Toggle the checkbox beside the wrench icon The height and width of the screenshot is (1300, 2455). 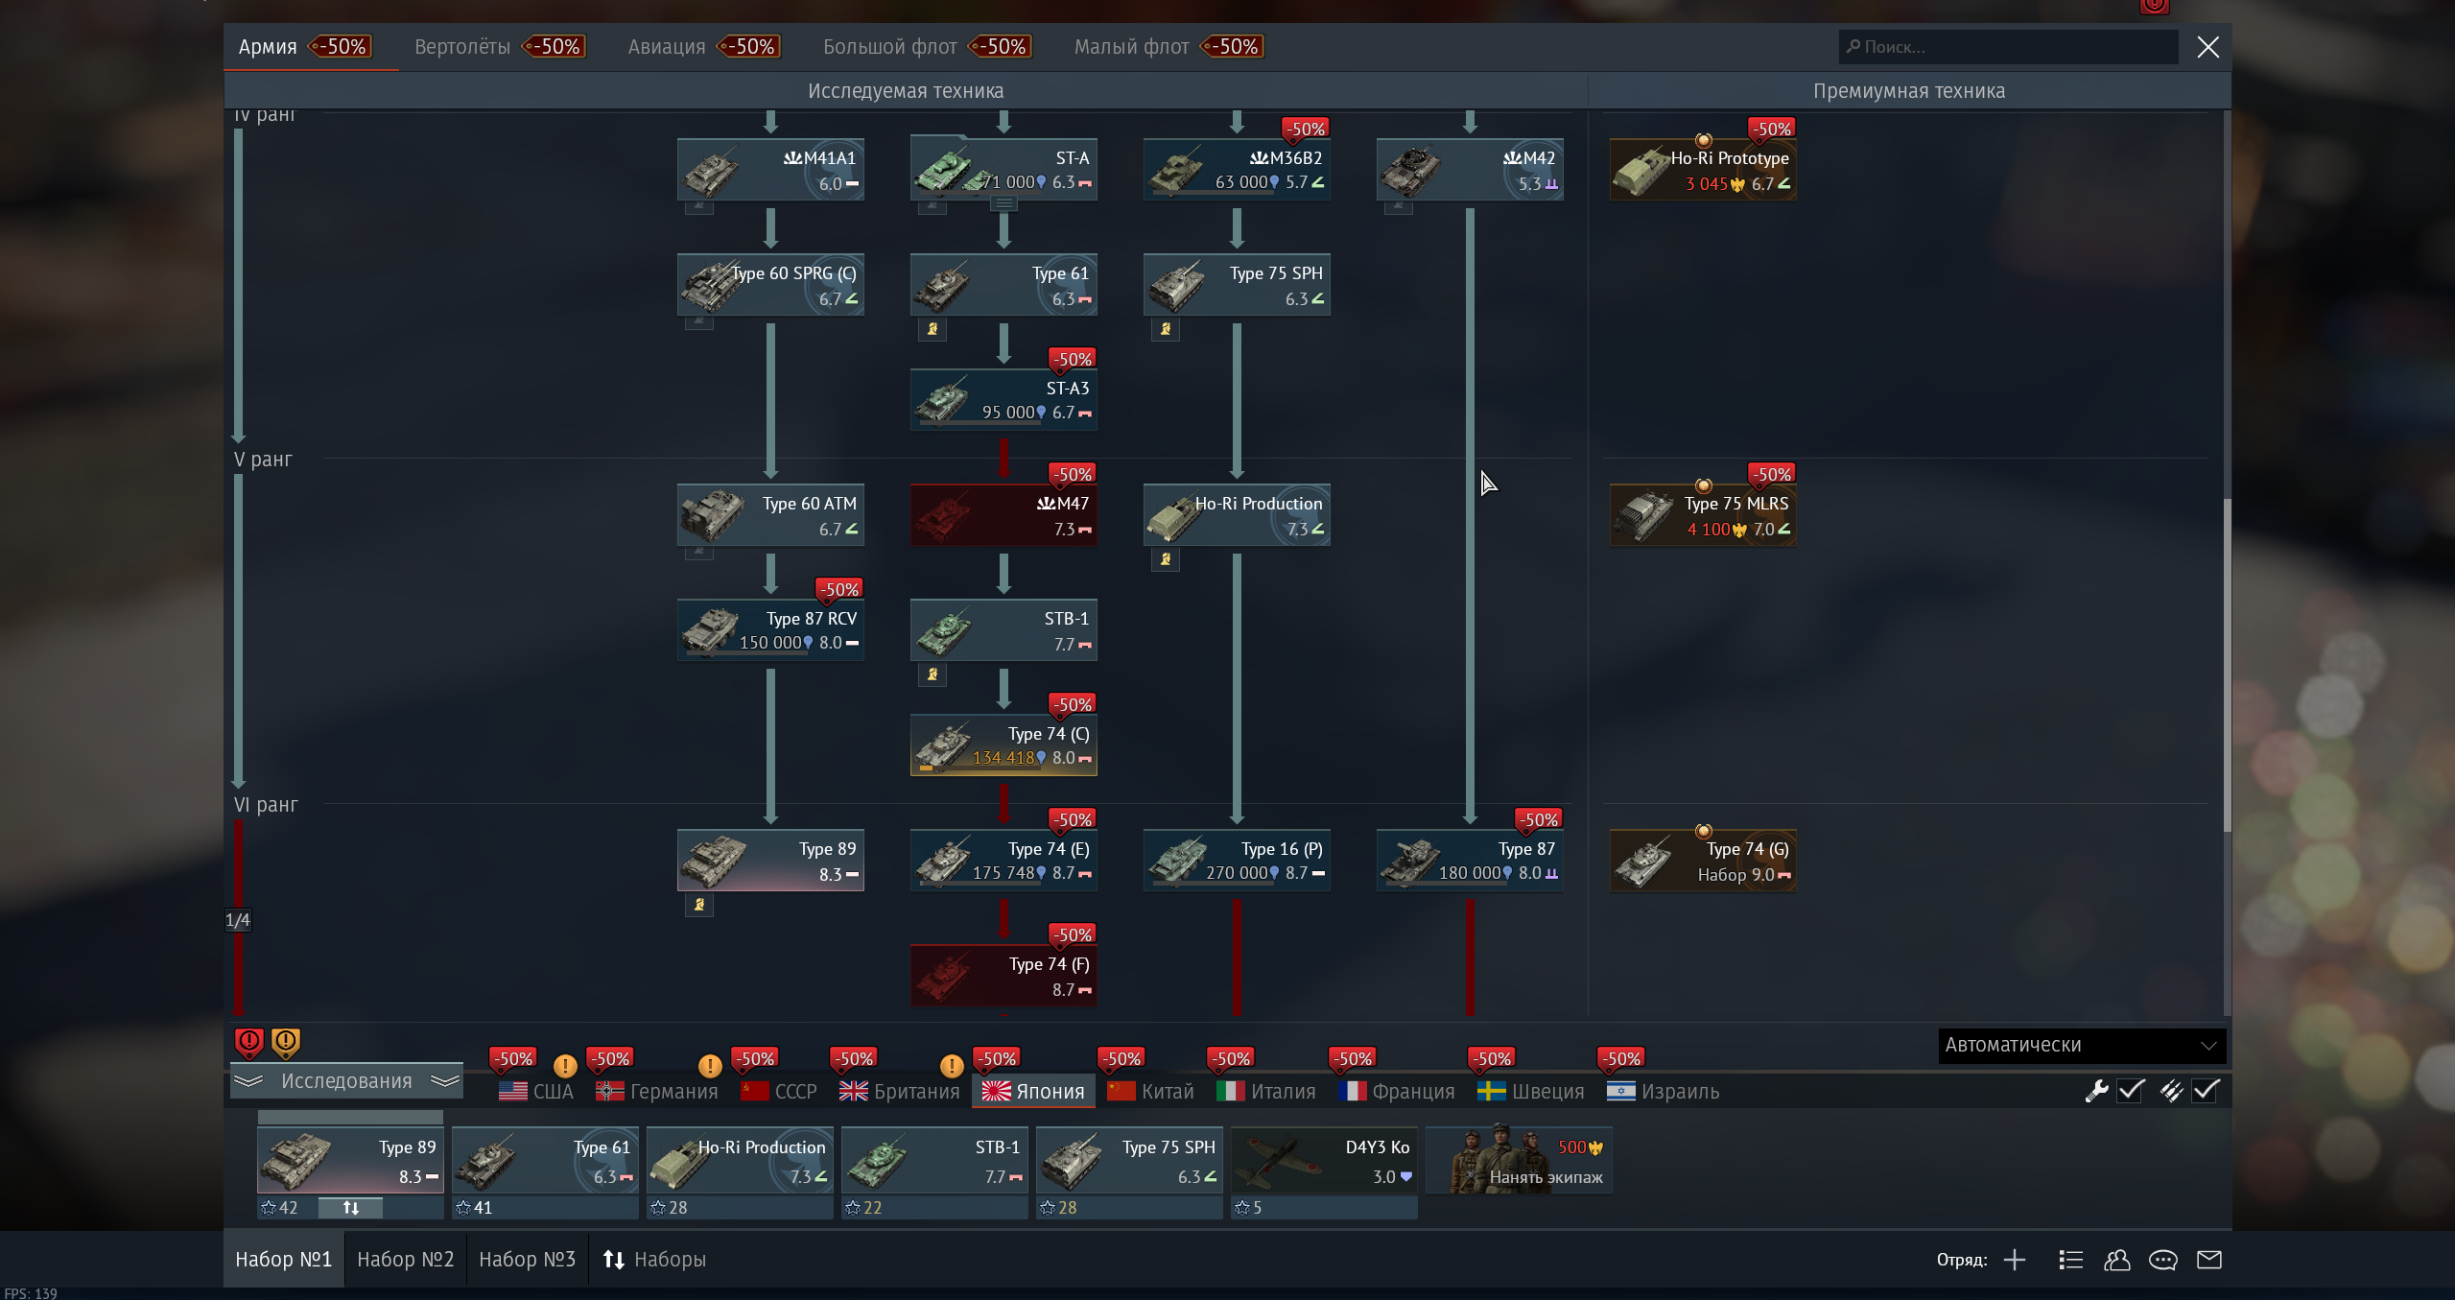(x=2131, y=1091)
